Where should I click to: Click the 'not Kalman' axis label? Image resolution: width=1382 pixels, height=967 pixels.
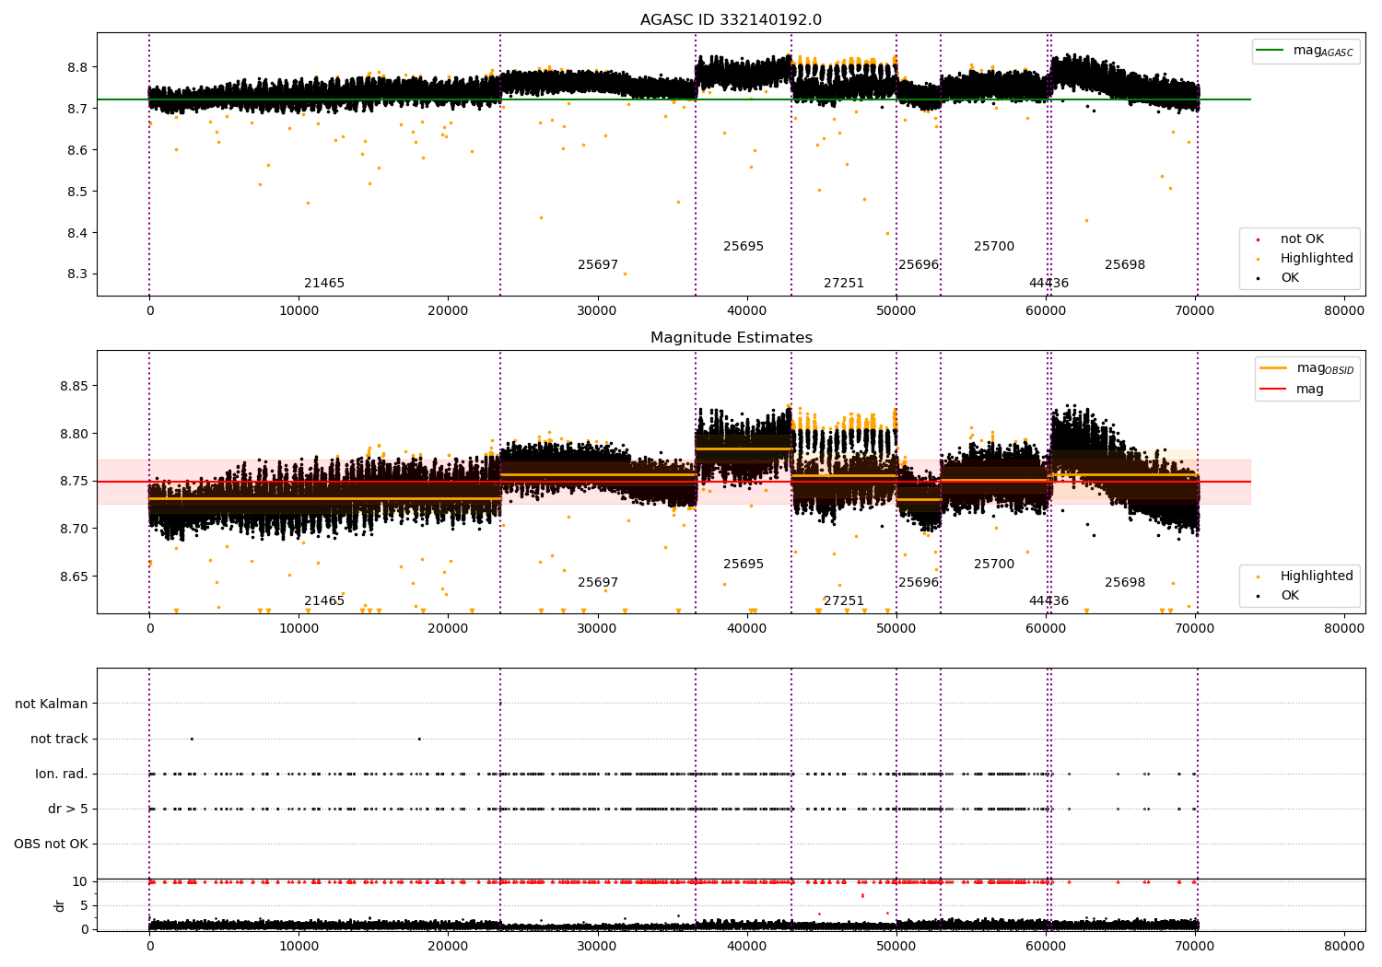tap(52, 704)
